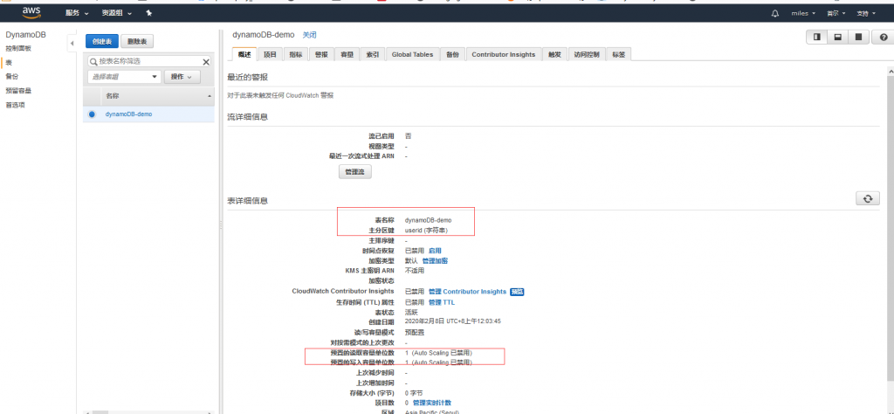This screenshot has width=894, height=414.
Task: Switch to the 指标 metrics tab
Action: 295,54
